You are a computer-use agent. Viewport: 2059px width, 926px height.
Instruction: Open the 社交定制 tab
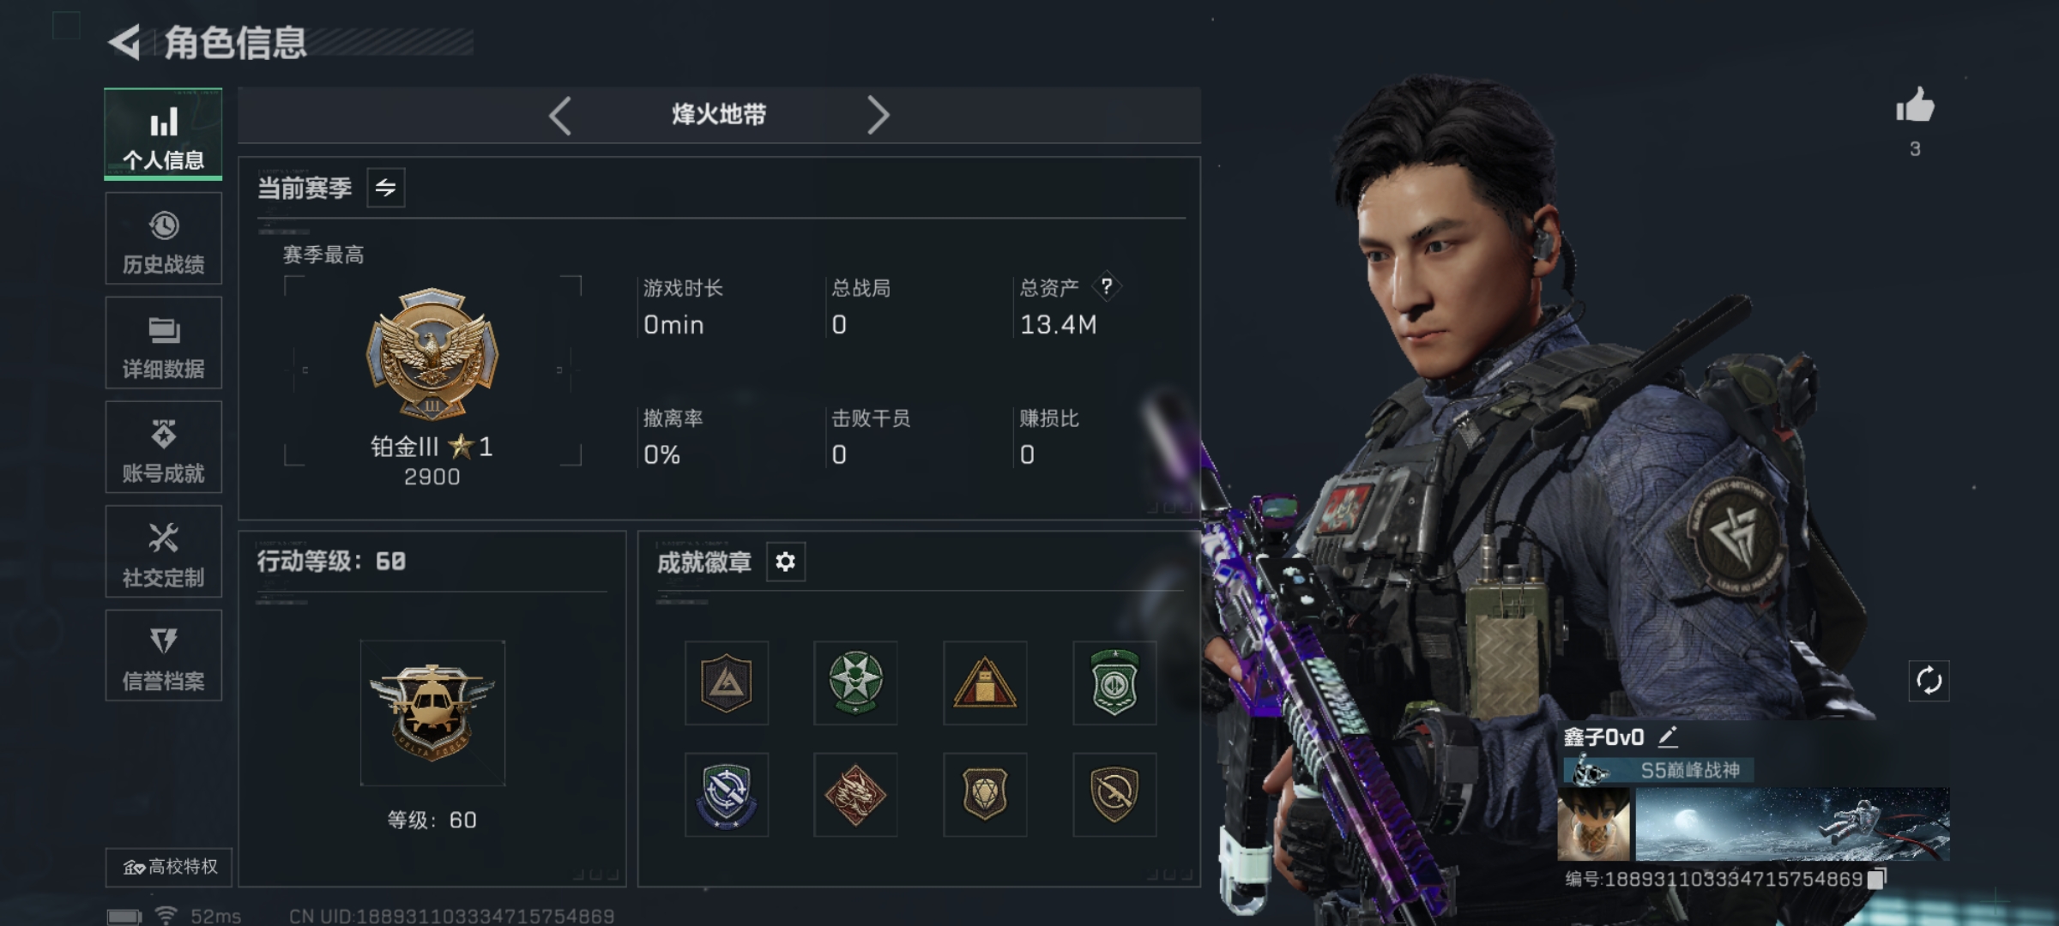point(163,551)
